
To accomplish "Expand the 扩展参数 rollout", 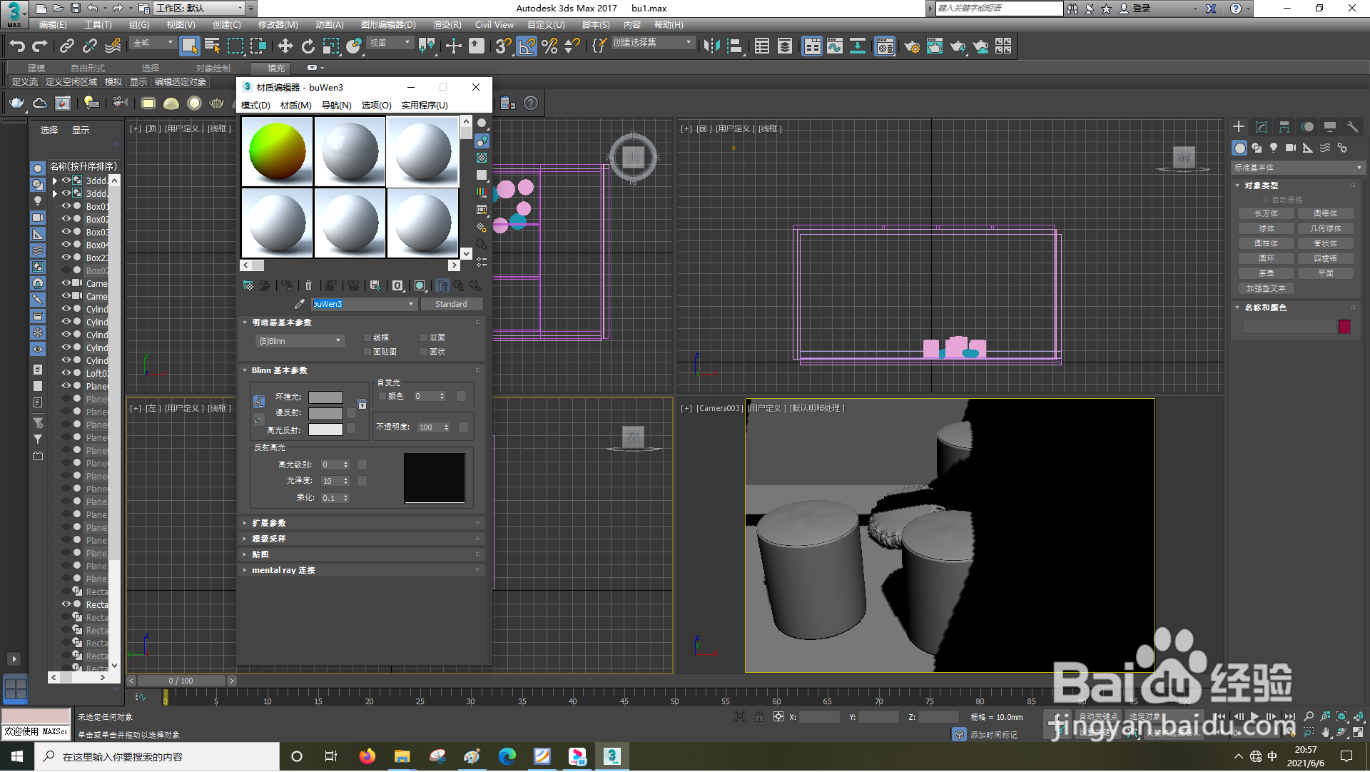I will point(268,524).
